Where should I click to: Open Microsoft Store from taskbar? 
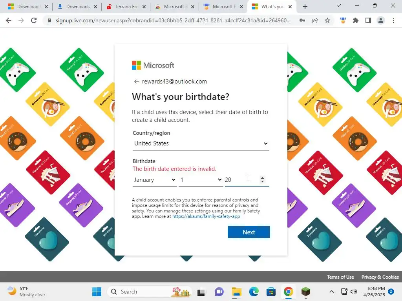271,292
